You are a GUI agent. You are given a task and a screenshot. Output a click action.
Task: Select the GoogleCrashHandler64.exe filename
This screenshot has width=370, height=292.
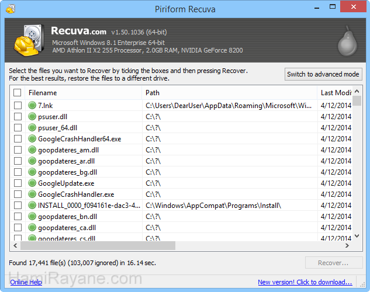[79, 138]
